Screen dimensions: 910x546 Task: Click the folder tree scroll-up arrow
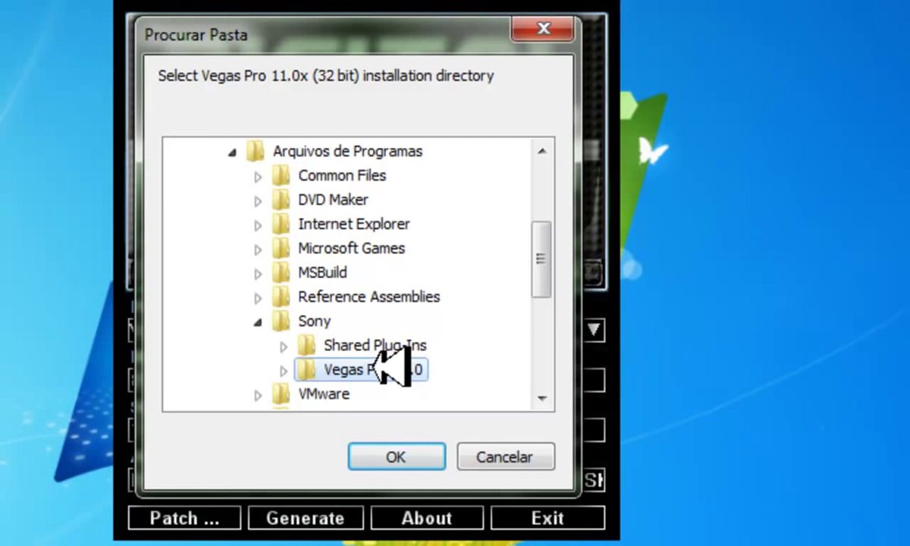click(541, 151)
